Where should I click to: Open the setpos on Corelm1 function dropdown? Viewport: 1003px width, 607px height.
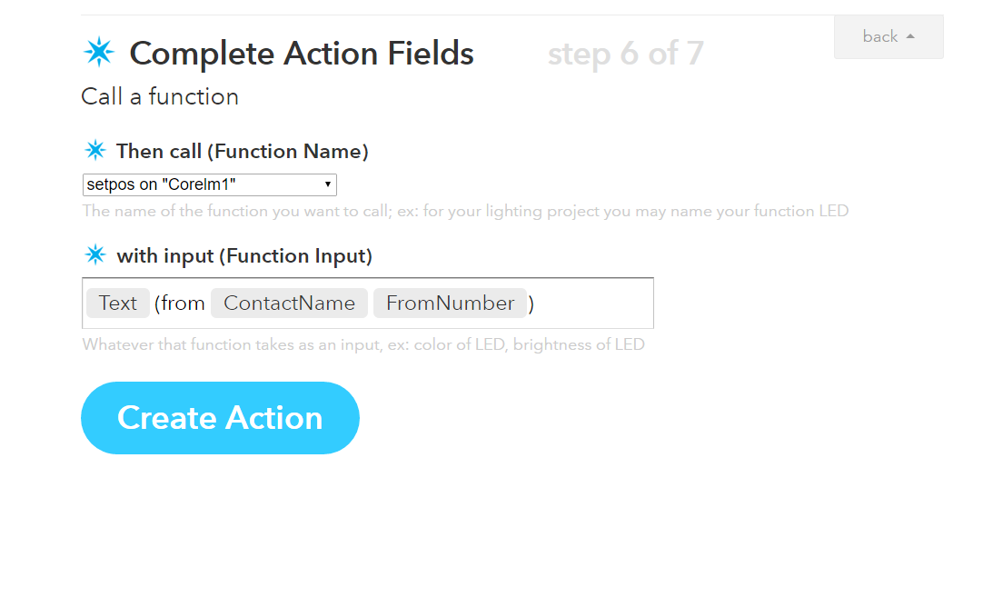[x=209, y=184]
